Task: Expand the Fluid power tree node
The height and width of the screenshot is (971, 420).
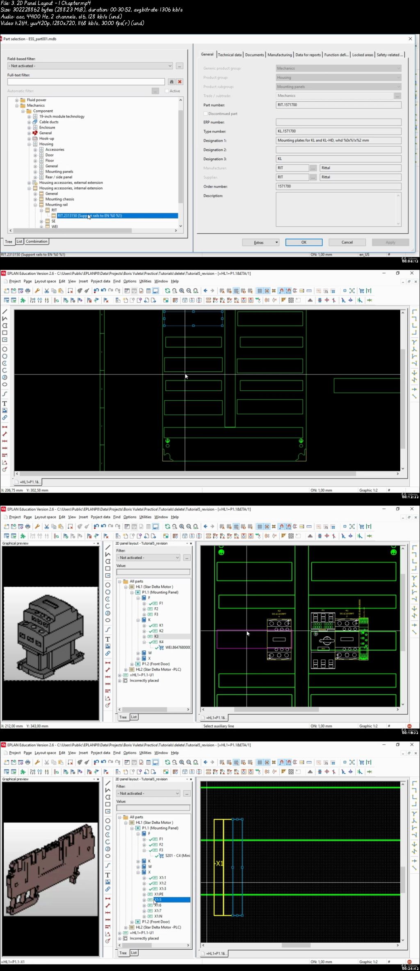Action: [17, 100]
